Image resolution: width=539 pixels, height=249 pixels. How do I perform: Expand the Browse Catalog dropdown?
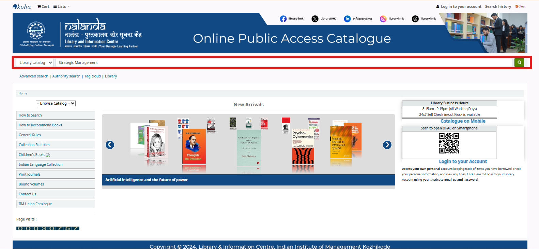[56, 103]
